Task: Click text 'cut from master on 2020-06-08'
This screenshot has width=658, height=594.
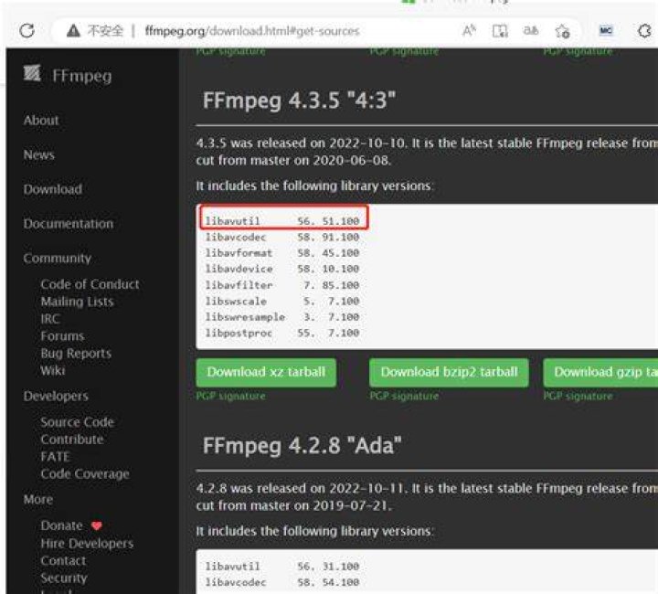Action: 293,160
